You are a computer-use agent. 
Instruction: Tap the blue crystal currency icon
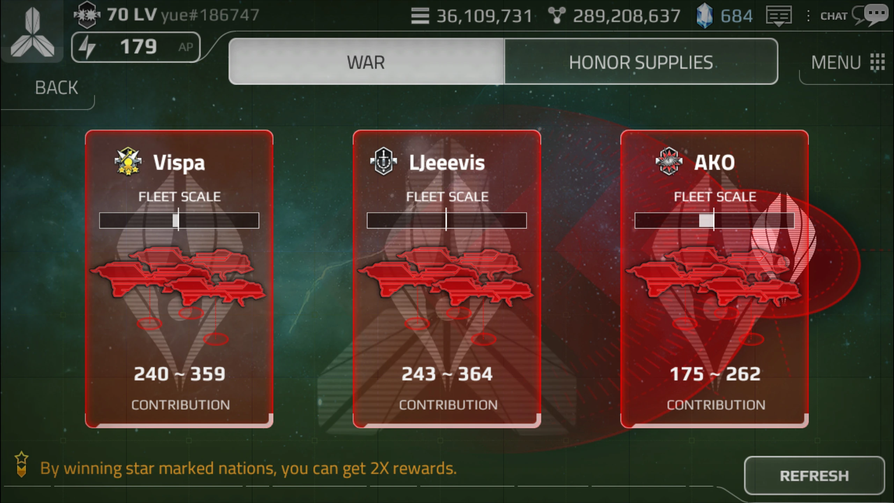(x=704, y=16)
